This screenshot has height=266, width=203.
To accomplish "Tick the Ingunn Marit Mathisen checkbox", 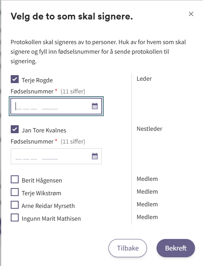I will pos(15,217).
